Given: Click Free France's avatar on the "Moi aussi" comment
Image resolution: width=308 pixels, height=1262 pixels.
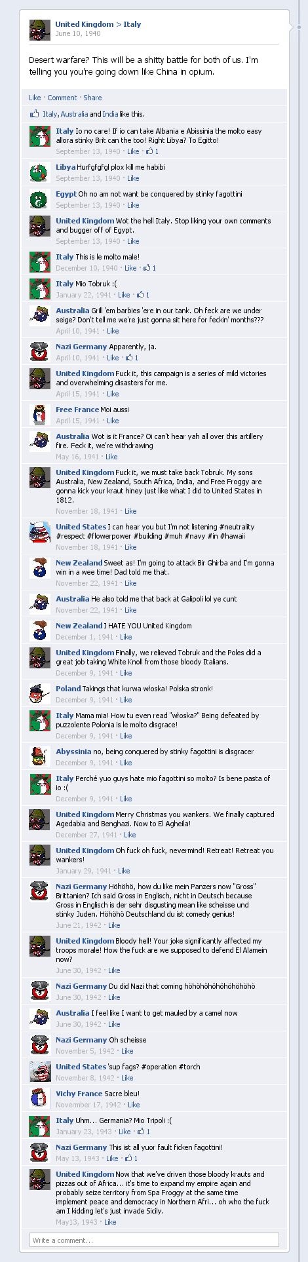Looking at the screenshot, I should (40, 415).
